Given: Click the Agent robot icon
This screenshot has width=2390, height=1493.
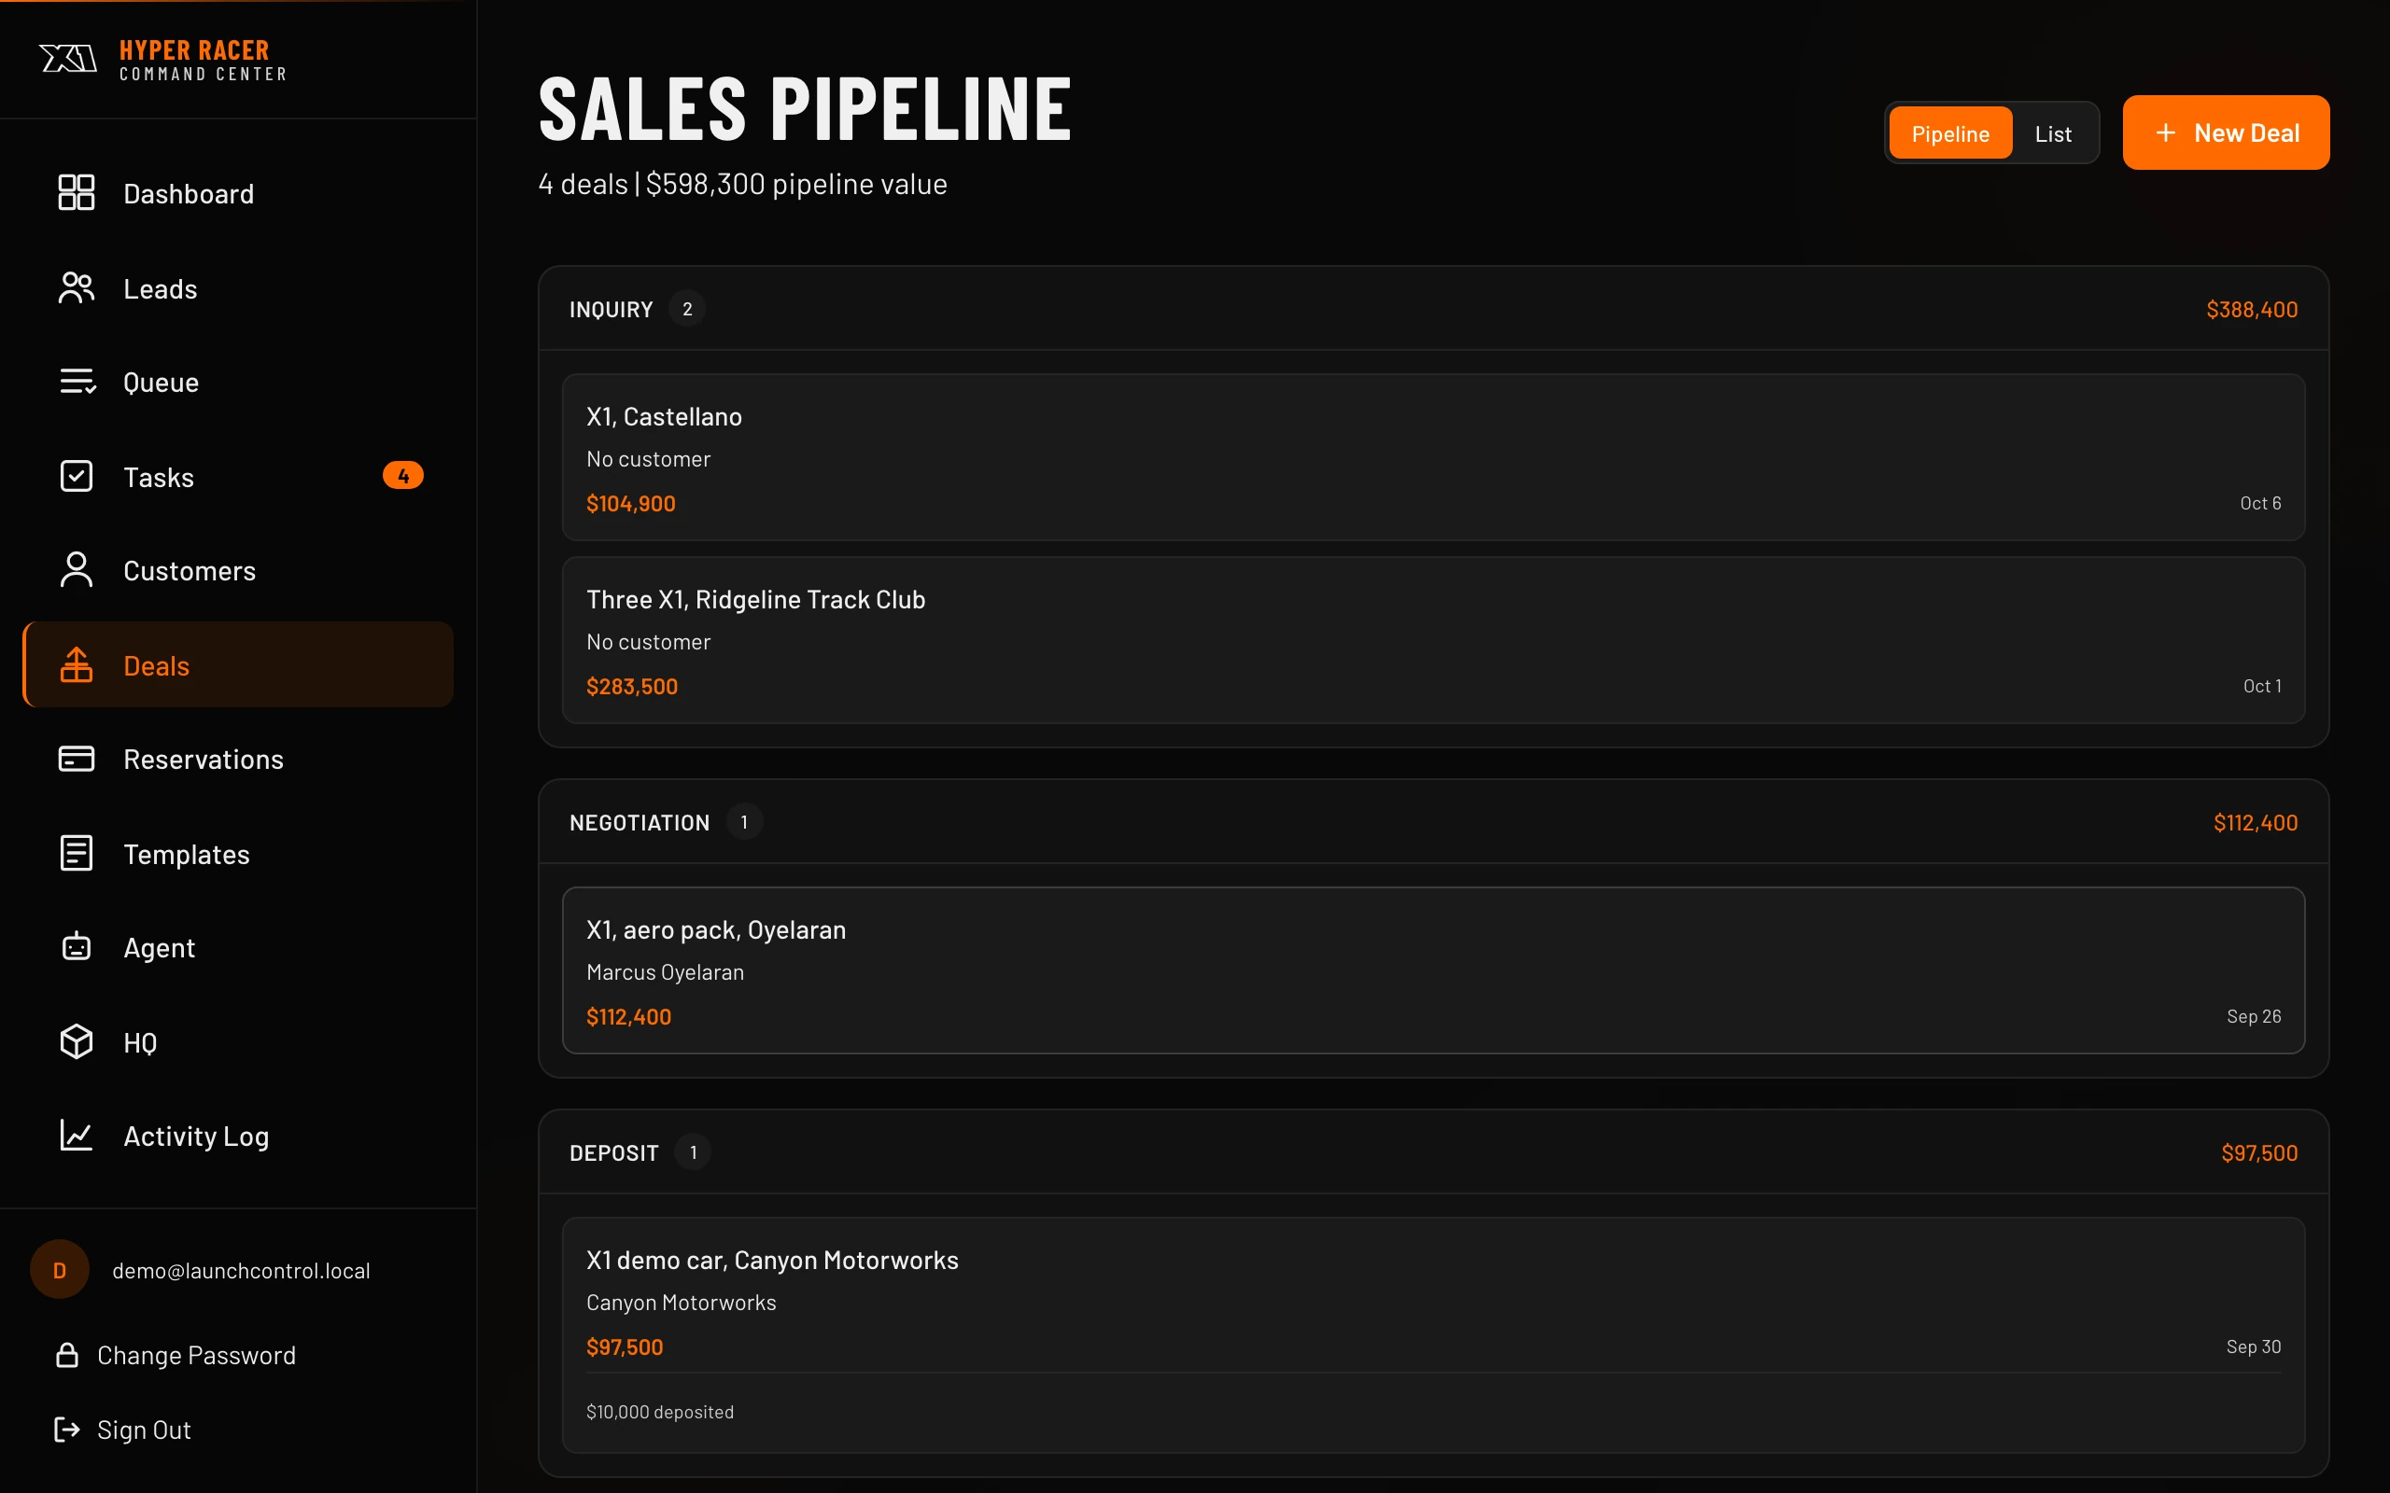Looking at the screenshot, I should coord(76,947).
